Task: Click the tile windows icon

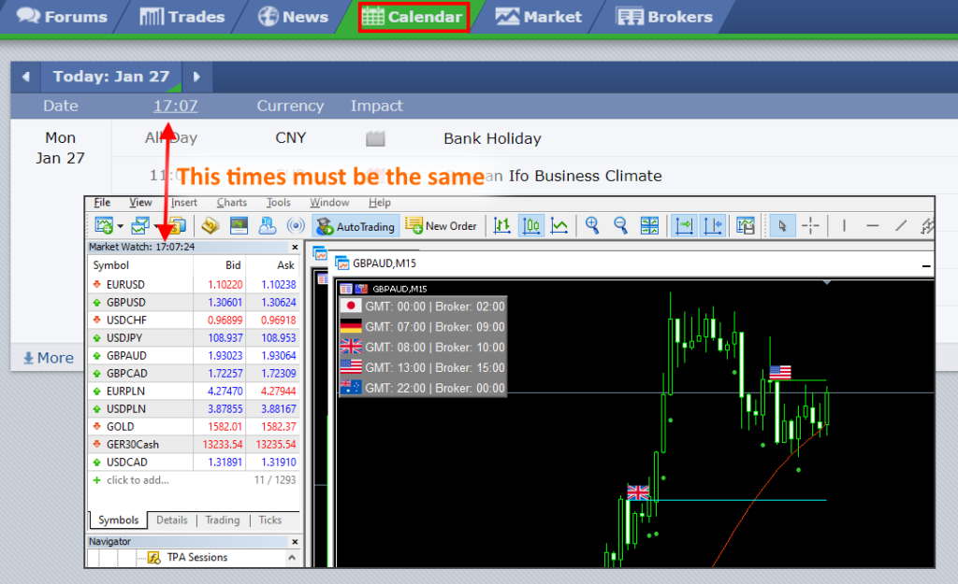Action: (x=649, y=225)
